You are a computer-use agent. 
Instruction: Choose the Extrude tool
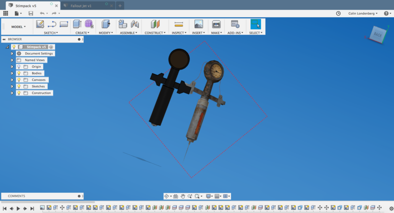click(77, 24)
